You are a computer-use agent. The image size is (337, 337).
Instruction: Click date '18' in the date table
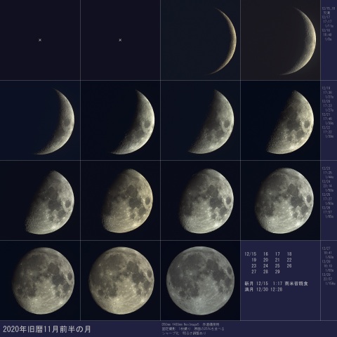pyautogui.click(x=289, y=254)
